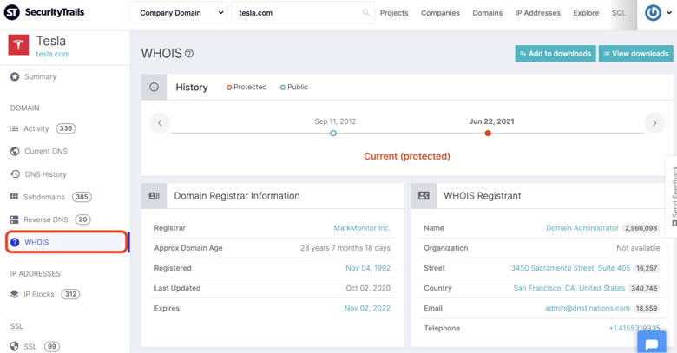Image resolution: width=677 pixels, height=353 pixels.
Task: Click the Subdomains grid icon
Action: (14, 197)
